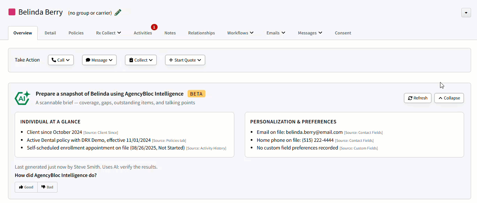
Task: Click 'Self-scheduled enrollment appointment on file' line
Action: (106, 148)
